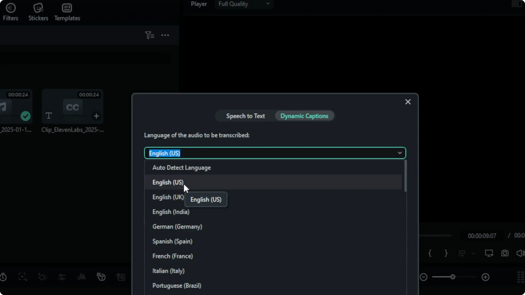Viewport: 525px width, 295px height.
Task: Click the audio stretch toolbar icon
Action: click(x=81, y=277)
